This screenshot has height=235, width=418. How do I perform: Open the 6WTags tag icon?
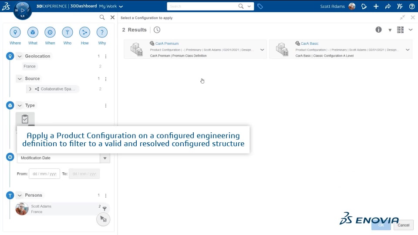pos(260,6)
